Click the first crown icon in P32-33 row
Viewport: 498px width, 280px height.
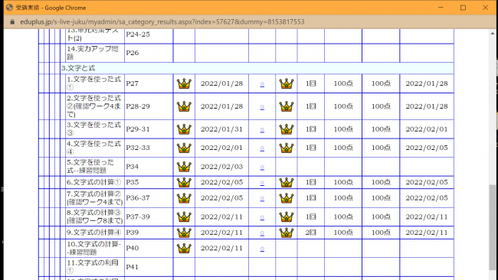(x=184, y=148)
